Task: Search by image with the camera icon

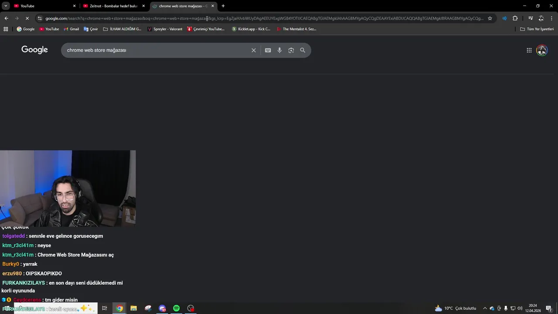Action: pyautogui.click(x=291, y=50)
